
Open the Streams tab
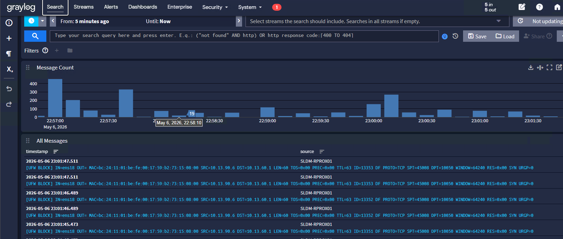tap(84, 7)
